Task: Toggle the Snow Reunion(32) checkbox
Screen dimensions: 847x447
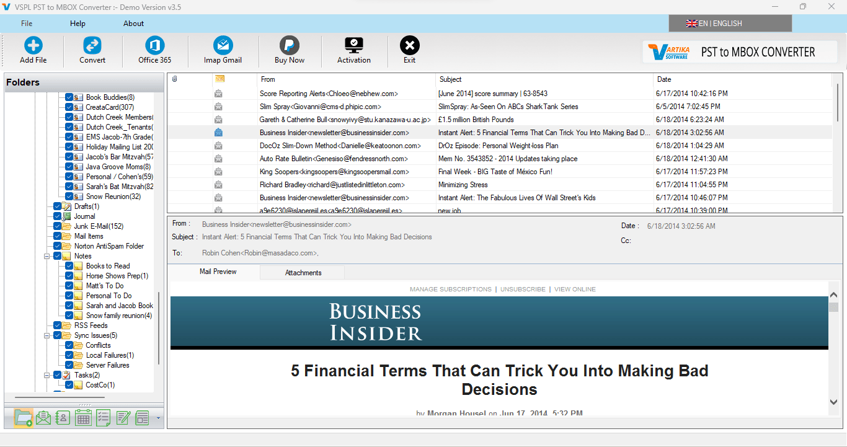Action: click(x=69, y=197)
